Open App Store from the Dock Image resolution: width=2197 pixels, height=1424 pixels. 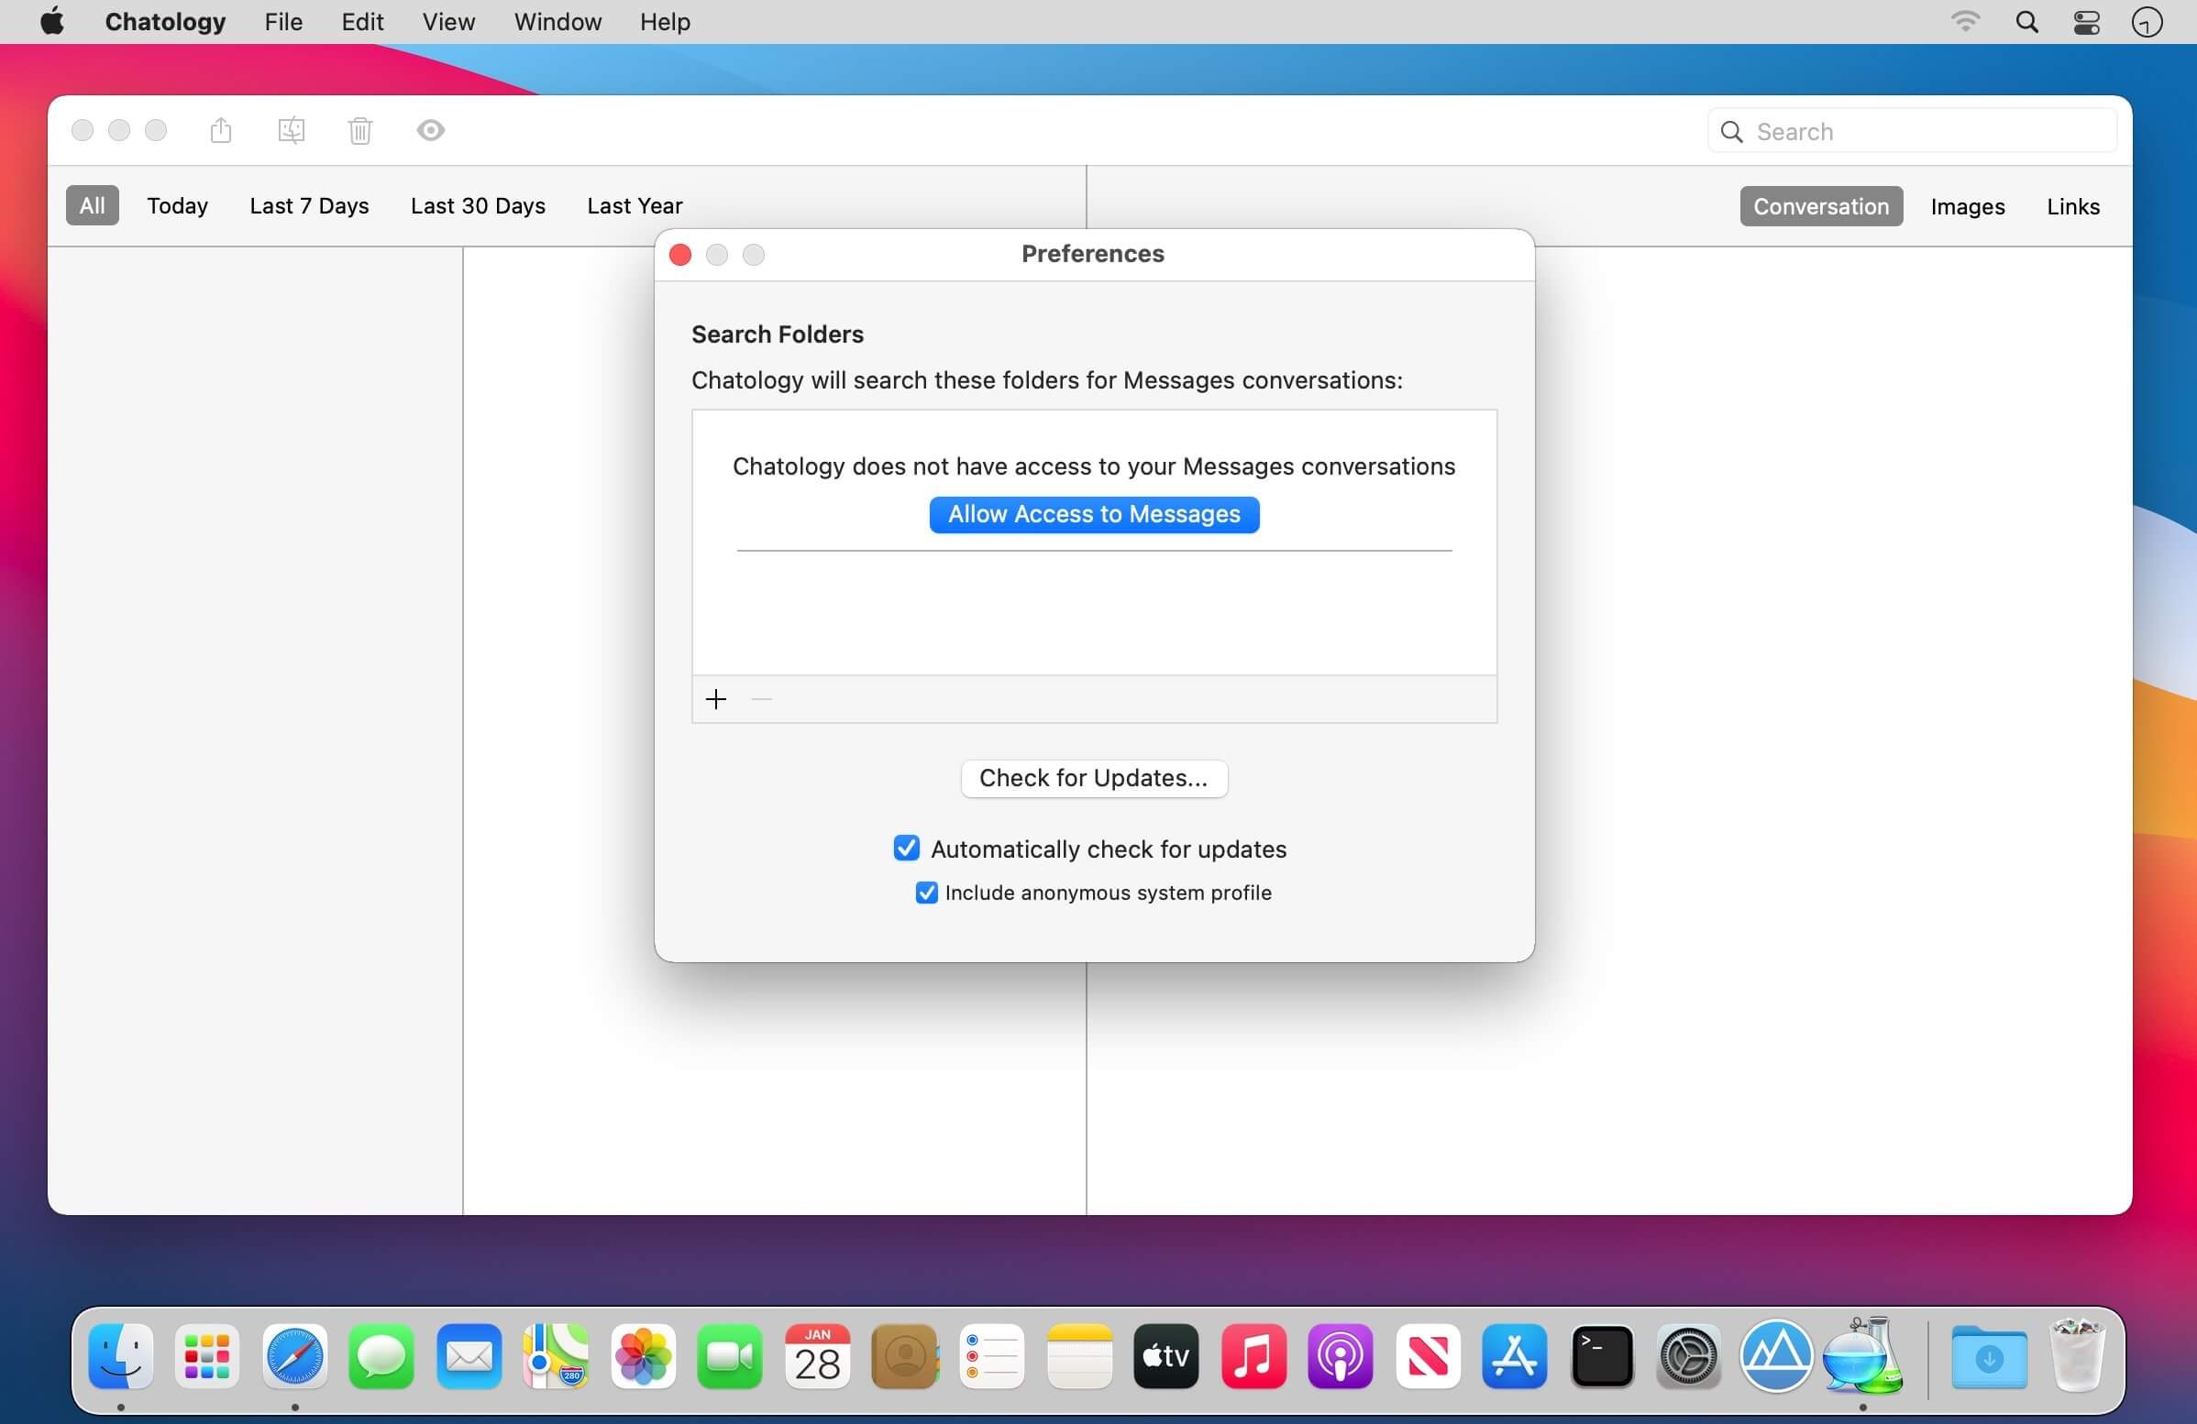[x=1515, y=1356]
